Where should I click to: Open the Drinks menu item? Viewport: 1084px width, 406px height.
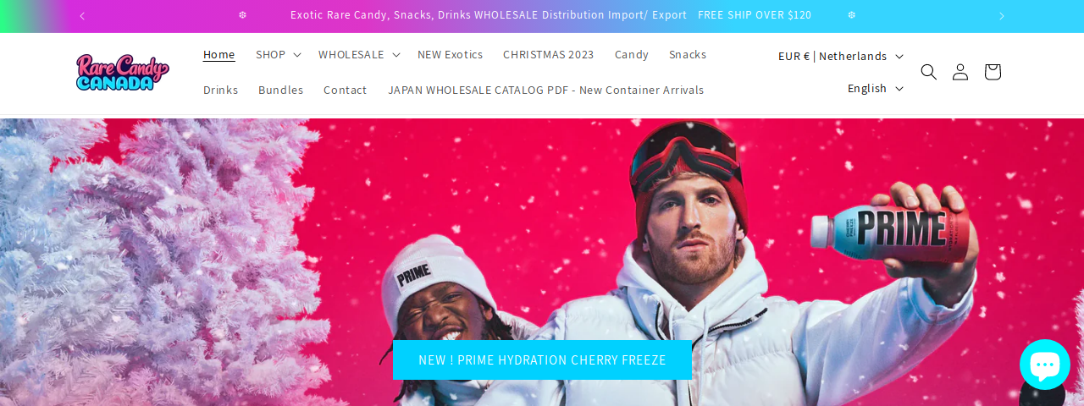click(x=220, y=90)
